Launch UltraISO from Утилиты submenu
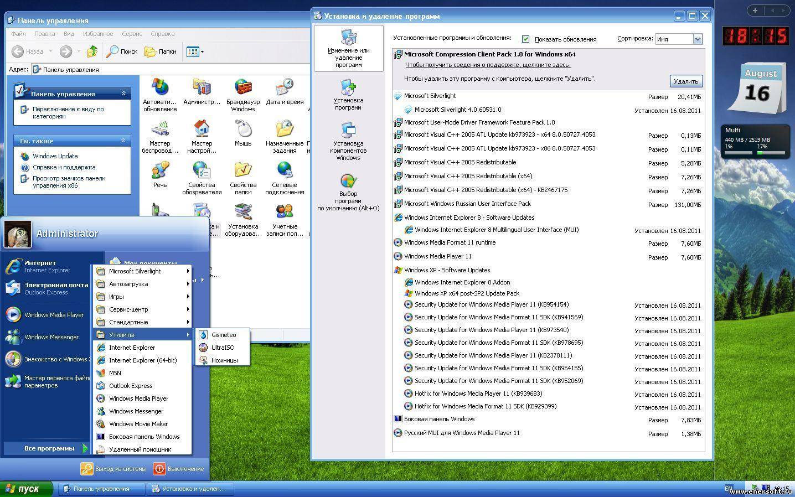This screenshot has width=795, height=497. click(223, 348)
